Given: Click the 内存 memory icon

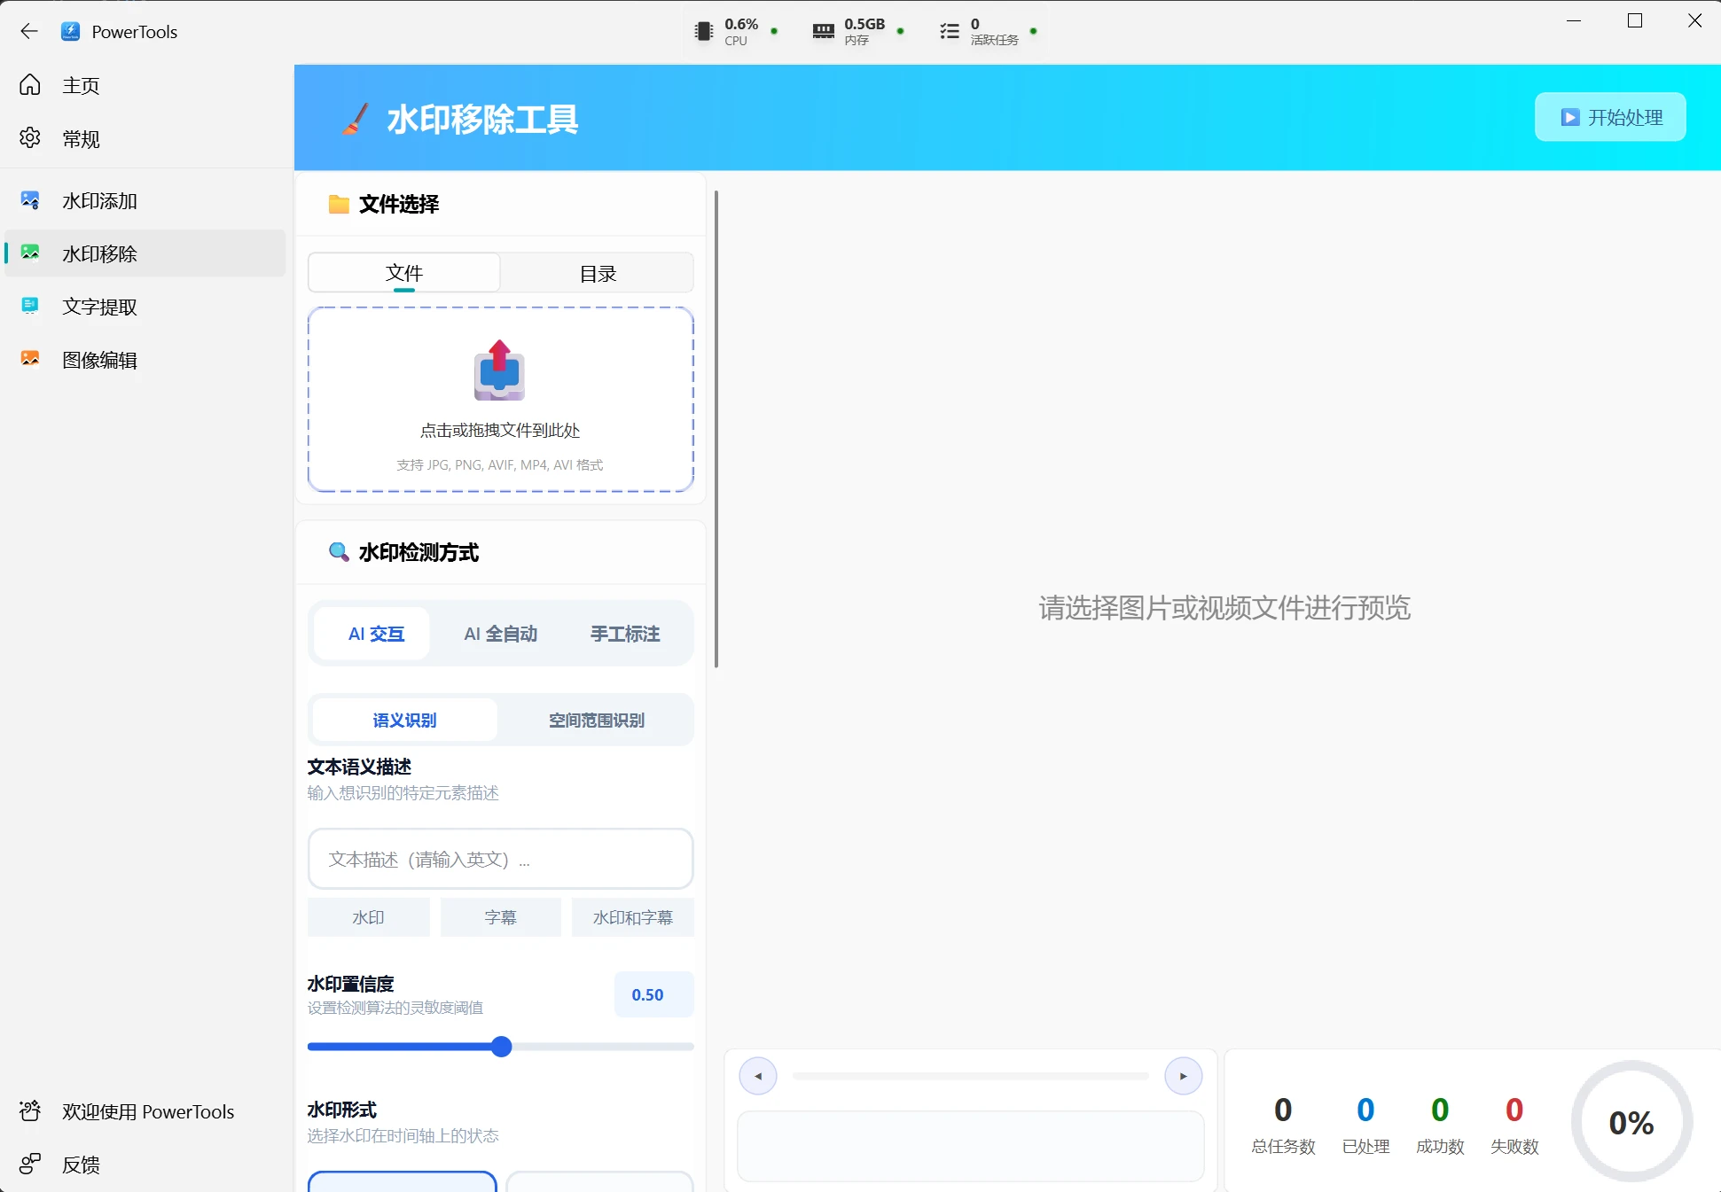Looking at the screenshot, I should (823, 32).
